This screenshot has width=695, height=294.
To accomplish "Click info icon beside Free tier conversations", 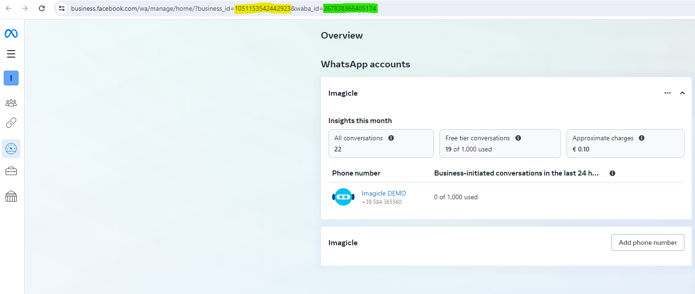I will (x=518, y=138).
